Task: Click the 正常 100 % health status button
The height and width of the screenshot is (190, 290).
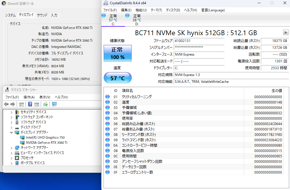Action: click(x=118, y=53)
